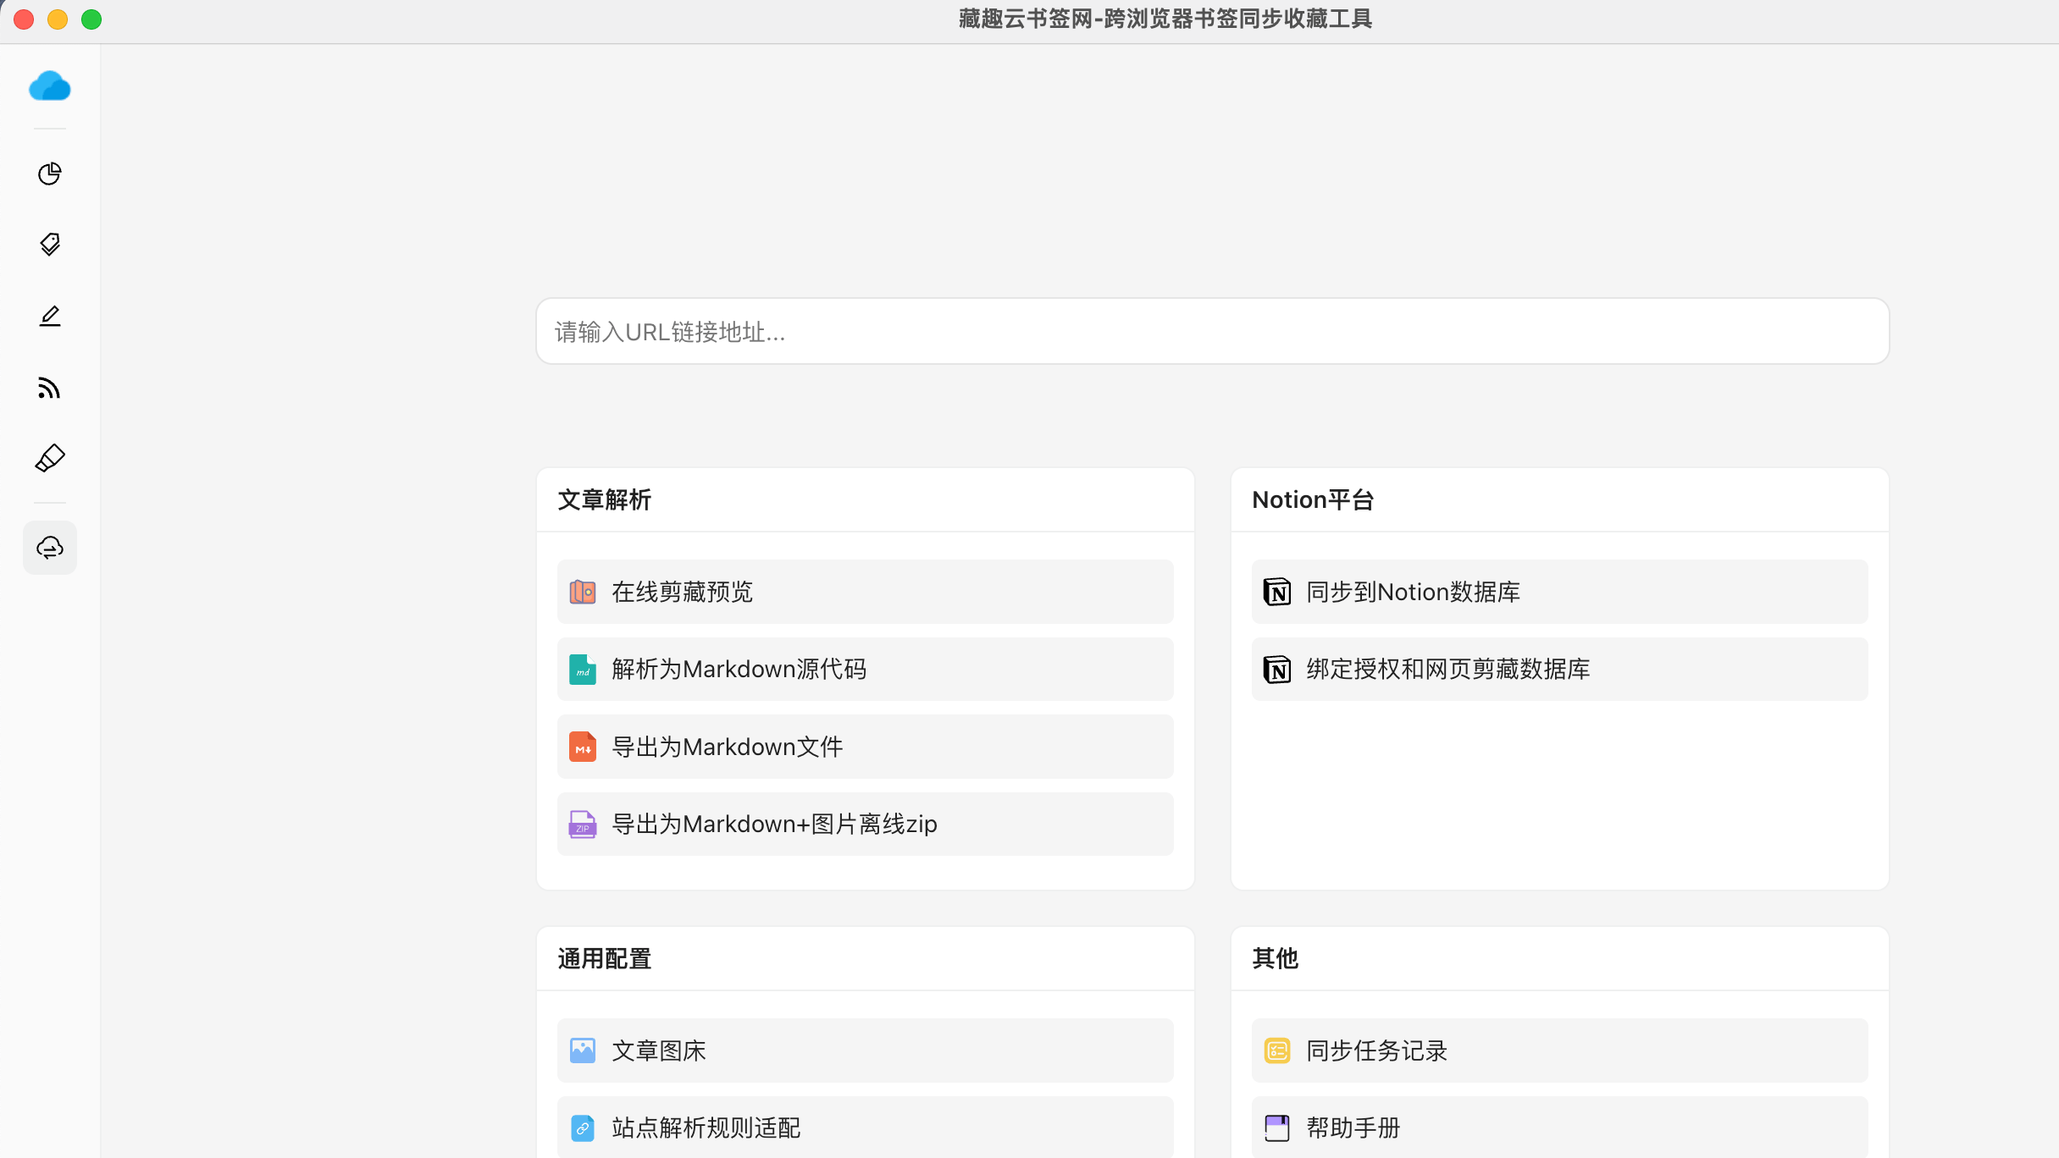Open the pie chart dashboard sidebar icon
This screenshot has width=2059, height=1158.
[x=50, y=174]
